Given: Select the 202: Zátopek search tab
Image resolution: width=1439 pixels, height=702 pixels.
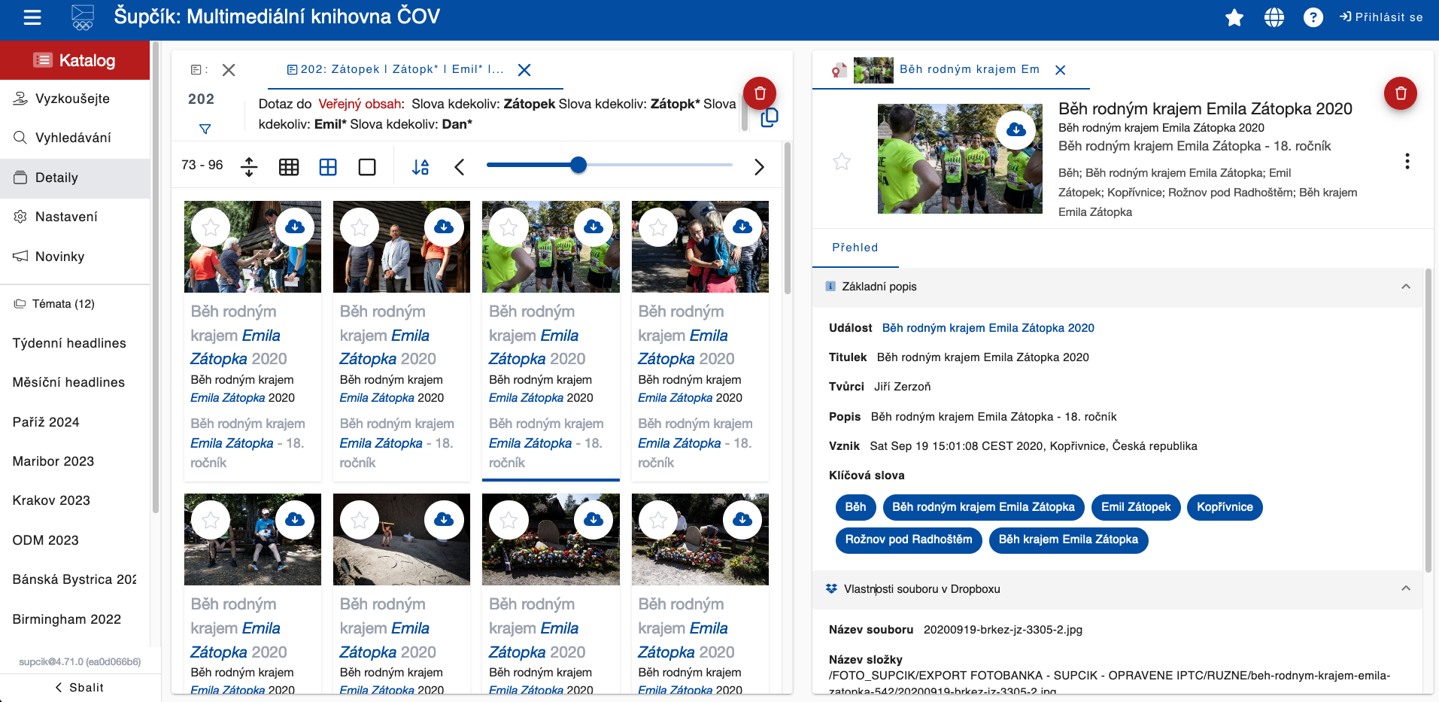Looking at the screenshot, I should [395, 69].
